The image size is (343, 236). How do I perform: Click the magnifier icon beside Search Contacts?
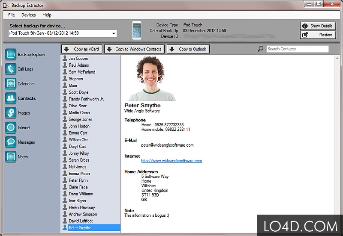point(260,49)
